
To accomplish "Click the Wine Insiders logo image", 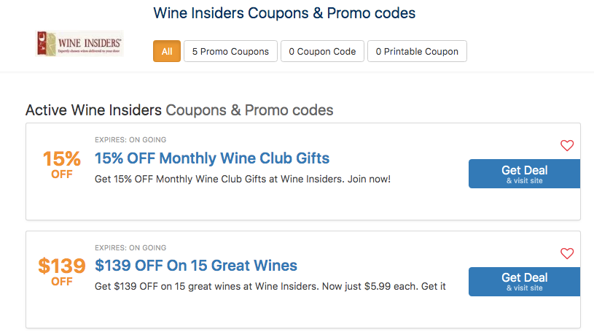I will 79,44.
